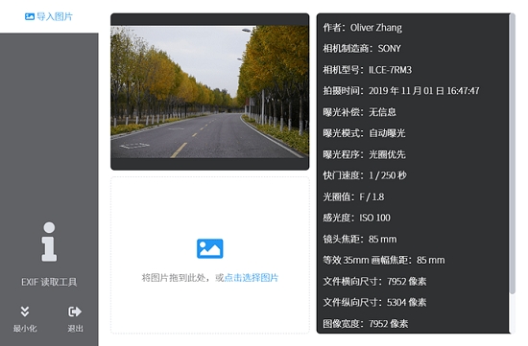Screen dimensions: 528x346
Task: Open the 点击选择图片 link
Action: click(252, 278)
